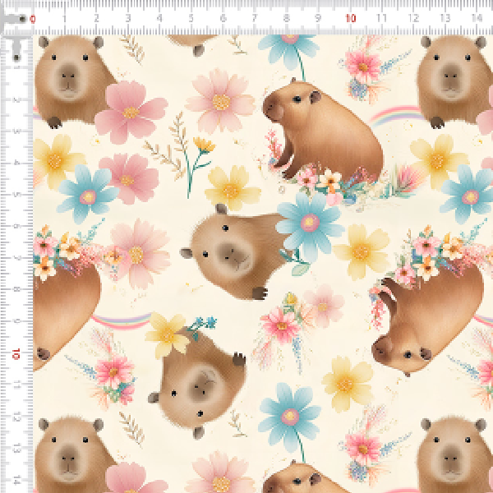Click the number 2 on the top ruler
493x493 pixels.
96,18
